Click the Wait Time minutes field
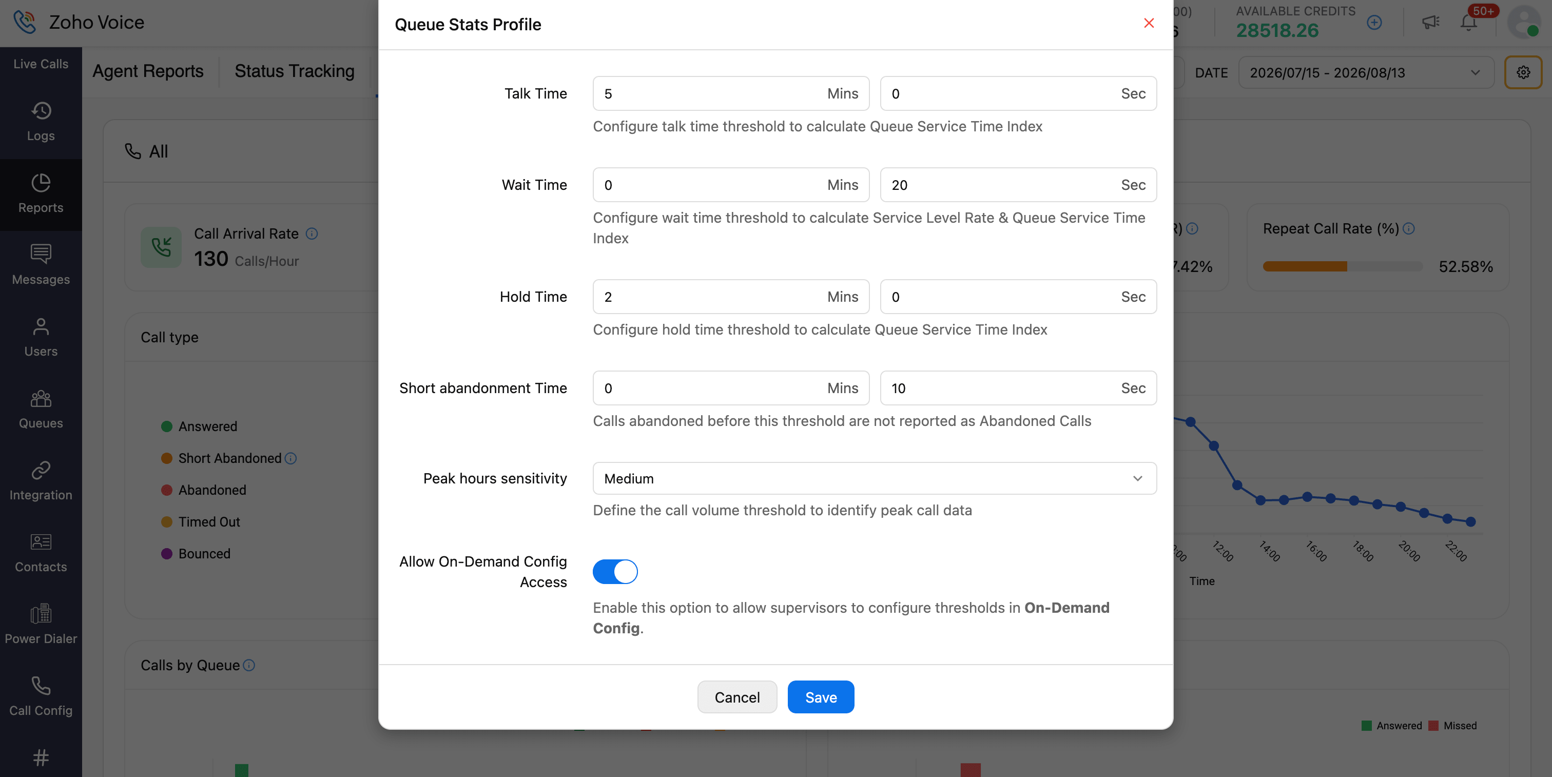1552x777 pixels. tap(731, 185)
